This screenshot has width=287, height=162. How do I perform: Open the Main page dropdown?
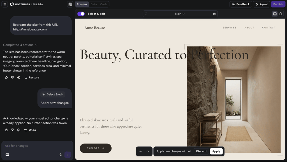(x=180, y=14)
